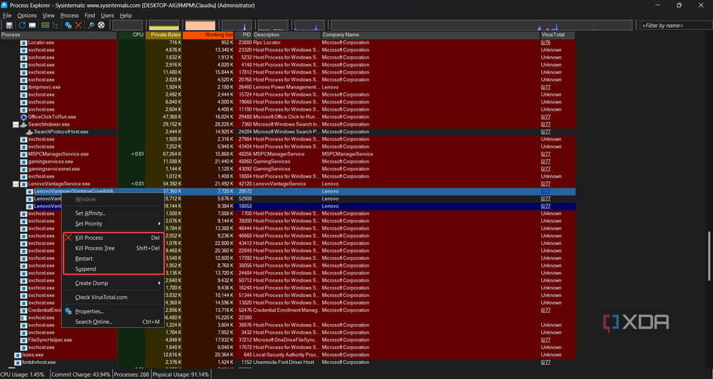Click the lsass.exe process icon

[18, 355]
